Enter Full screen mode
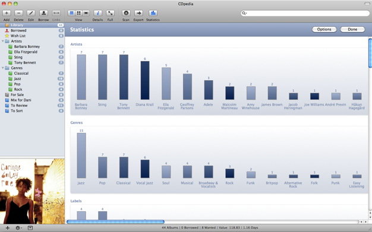 click(110, 13)
